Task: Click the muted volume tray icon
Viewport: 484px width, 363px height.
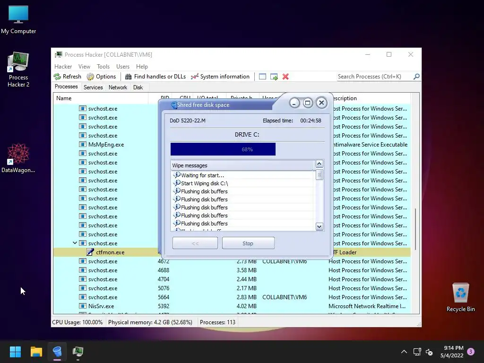Action: (x=429, y=352)
